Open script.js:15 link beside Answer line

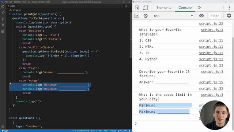click(211, 82)
